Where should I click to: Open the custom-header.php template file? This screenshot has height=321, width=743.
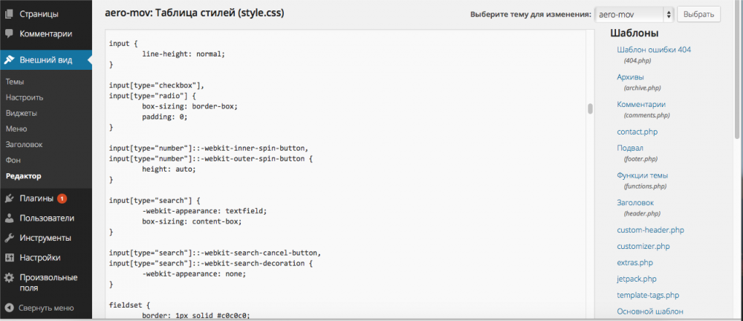coord(650,230)
